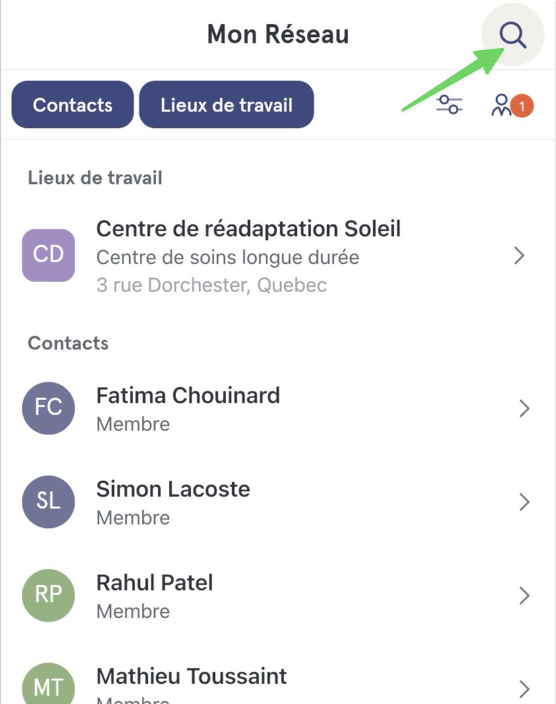Expand Fatima Chouinard row chevron
This screenshot has height=704, width=556.
point(524,409)
